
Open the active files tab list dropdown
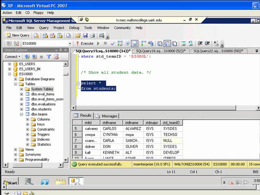click(x=257, y=51)
